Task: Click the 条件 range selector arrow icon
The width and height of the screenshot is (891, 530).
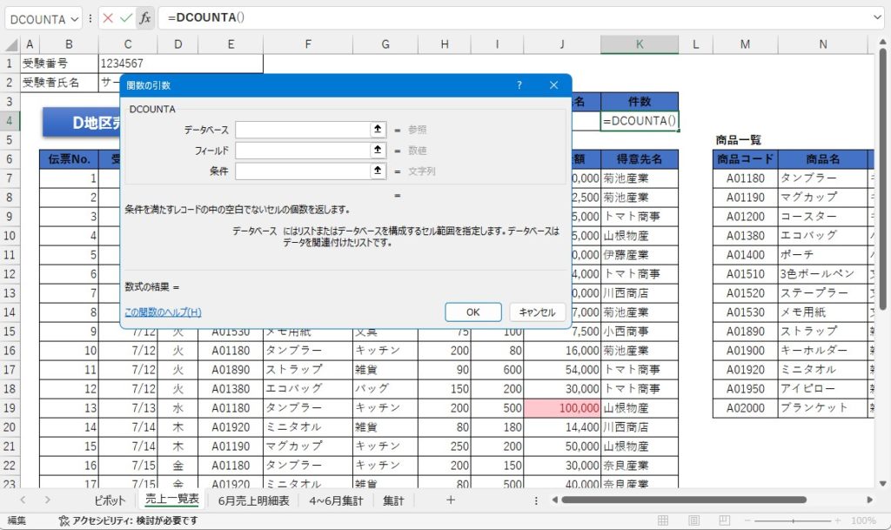Action: pos(378,171)
